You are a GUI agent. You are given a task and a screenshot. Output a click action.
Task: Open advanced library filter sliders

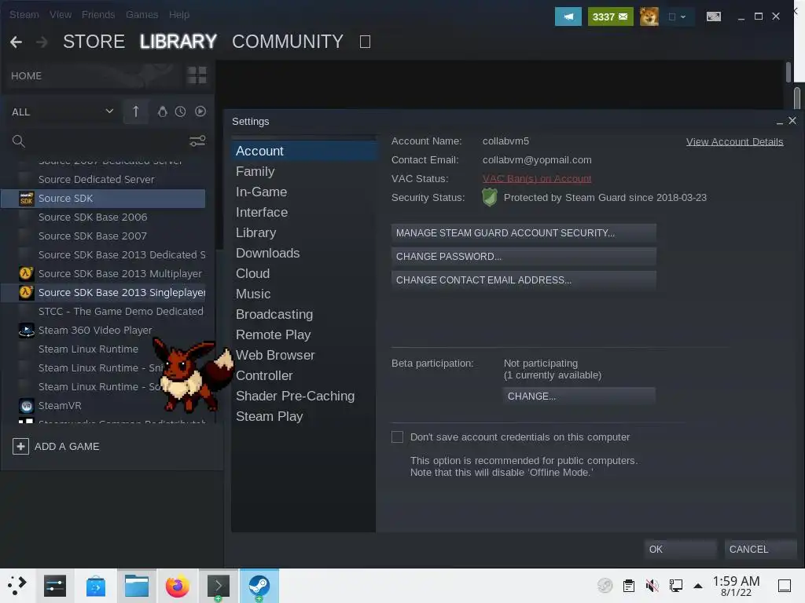(197, 141)
